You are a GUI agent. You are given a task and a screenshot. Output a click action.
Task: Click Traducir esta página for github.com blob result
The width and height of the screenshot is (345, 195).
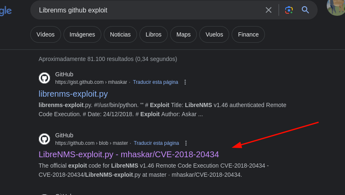(157, 143)
